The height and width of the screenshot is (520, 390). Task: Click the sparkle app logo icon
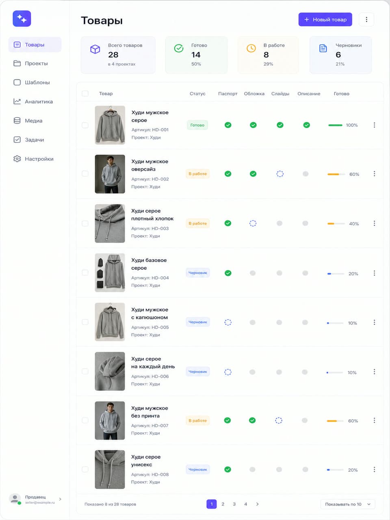[22, 19]
